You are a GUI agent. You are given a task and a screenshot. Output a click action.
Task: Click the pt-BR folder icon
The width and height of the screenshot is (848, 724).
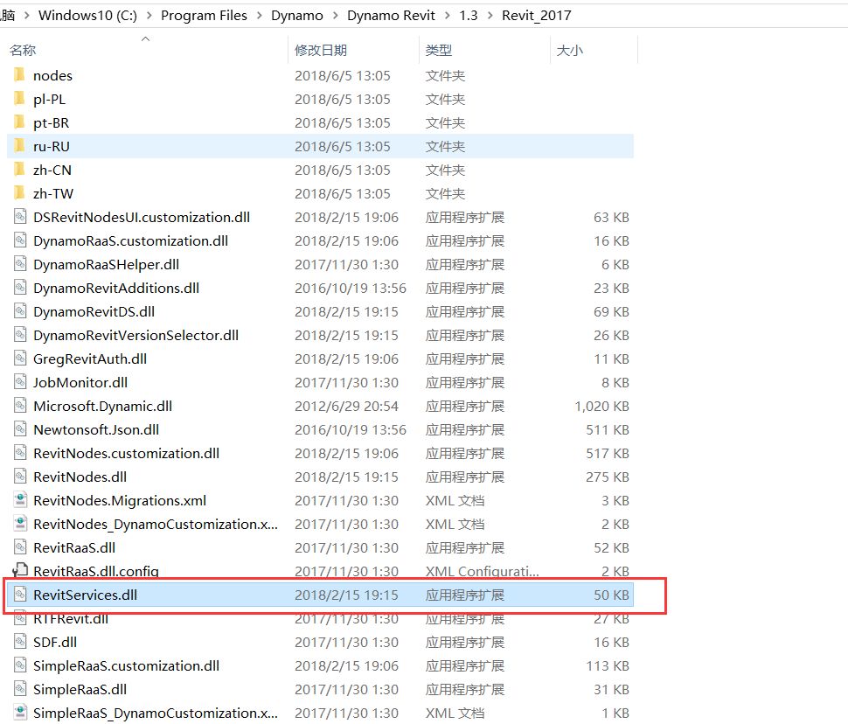click(x=19, y=122)
